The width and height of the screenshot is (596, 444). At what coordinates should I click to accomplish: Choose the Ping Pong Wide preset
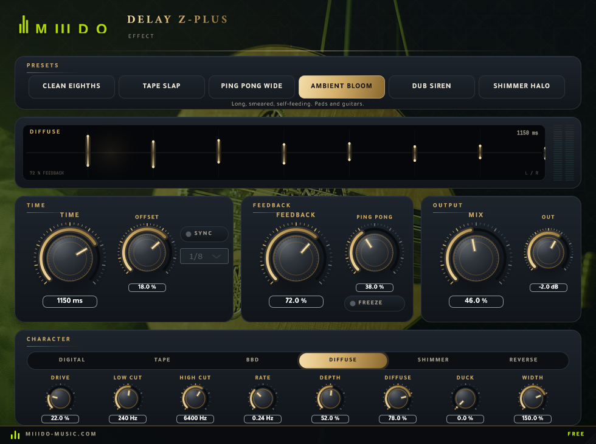[252, 86]
